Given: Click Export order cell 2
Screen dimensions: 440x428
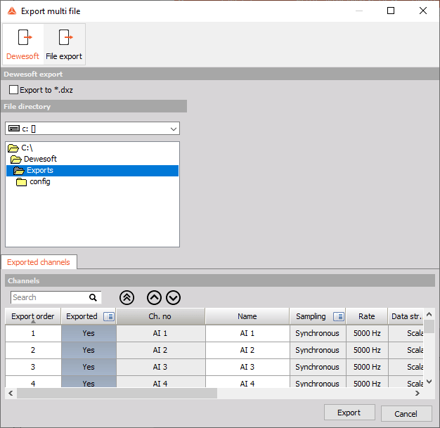Looking at the screenshot, I should (33, 350).
